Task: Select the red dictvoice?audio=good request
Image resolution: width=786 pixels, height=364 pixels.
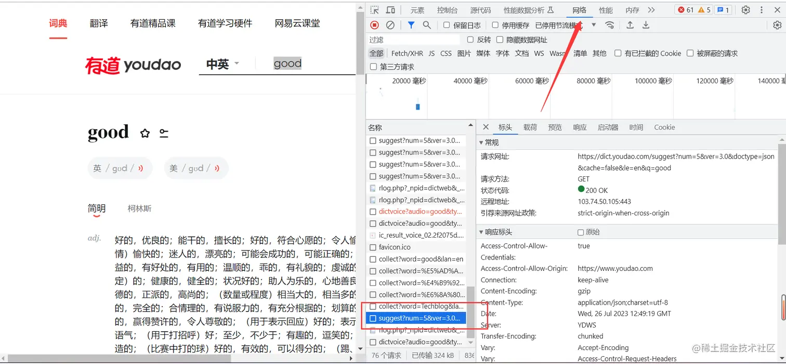Action: 416,212
